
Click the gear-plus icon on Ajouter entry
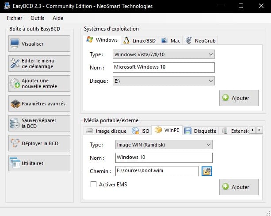point(15,83)
